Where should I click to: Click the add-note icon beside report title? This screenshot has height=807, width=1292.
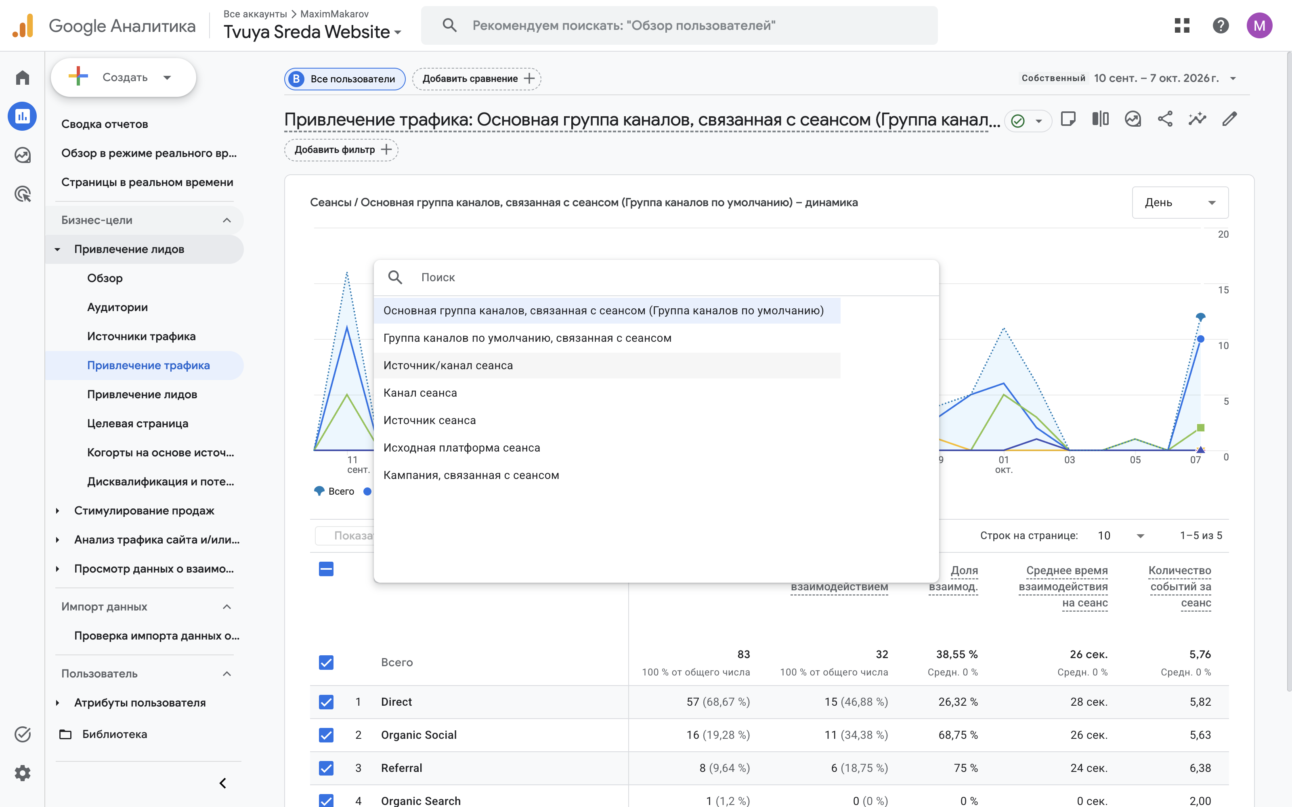click(1068, 119)
